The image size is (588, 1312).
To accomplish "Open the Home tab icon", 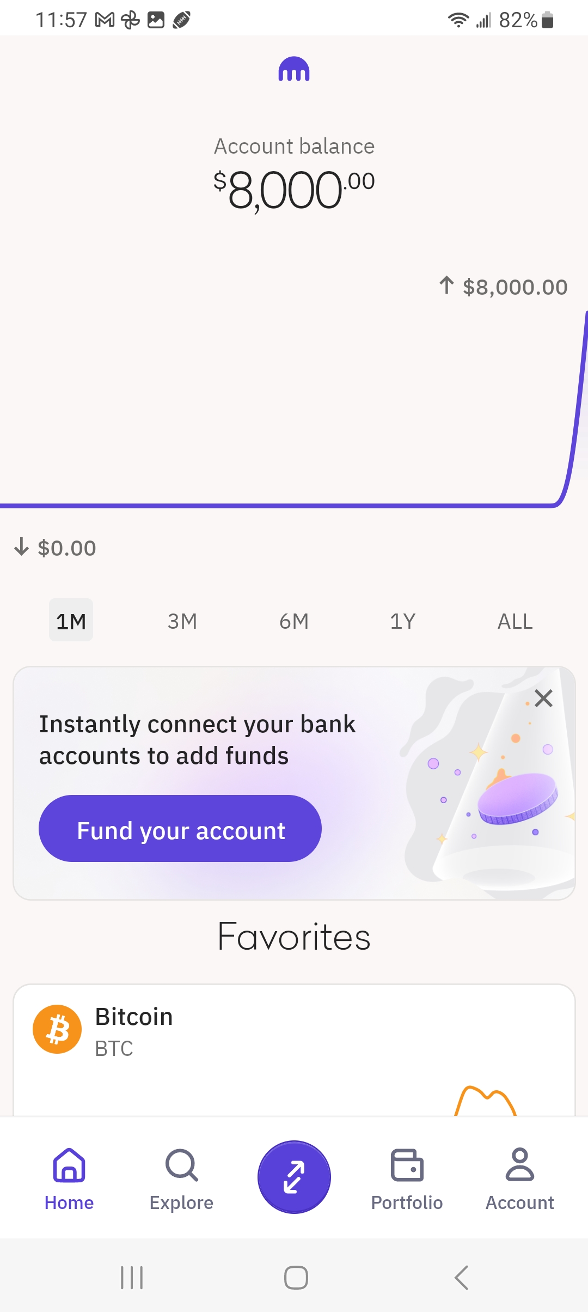I will [69, 1166].
